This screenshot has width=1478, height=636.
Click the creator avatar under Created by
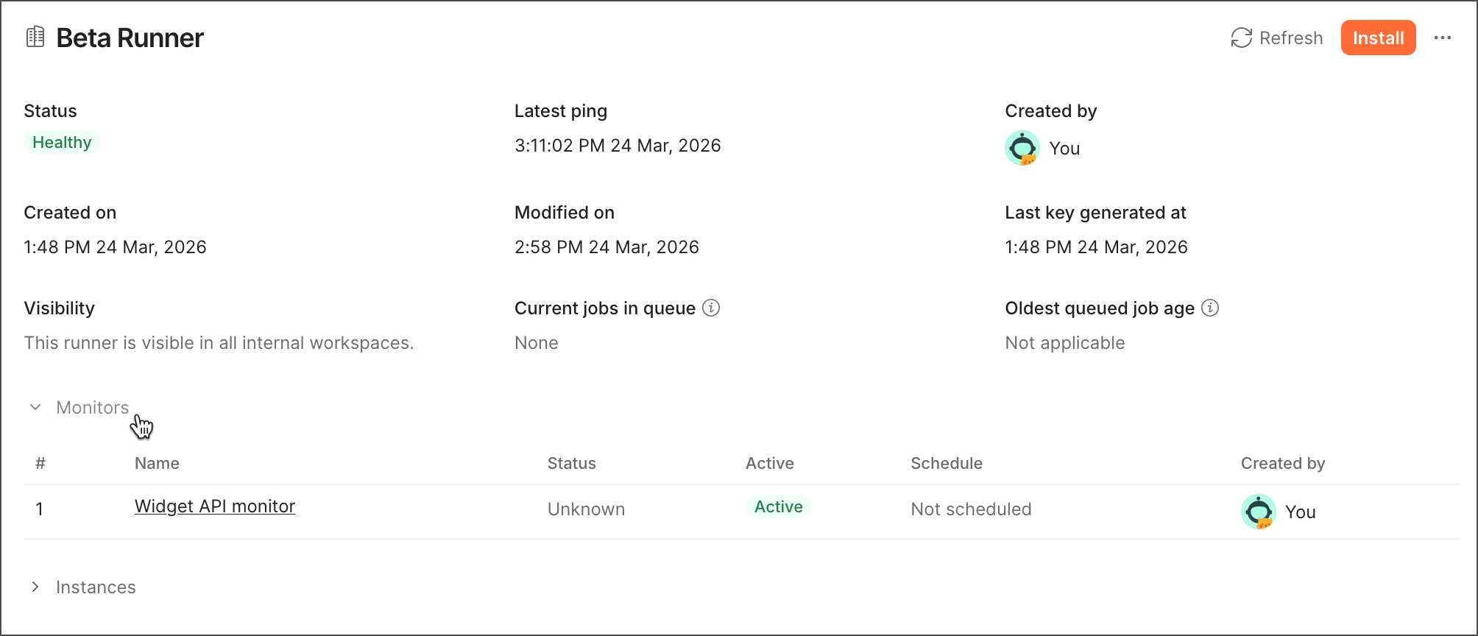tap(1022, 148)
